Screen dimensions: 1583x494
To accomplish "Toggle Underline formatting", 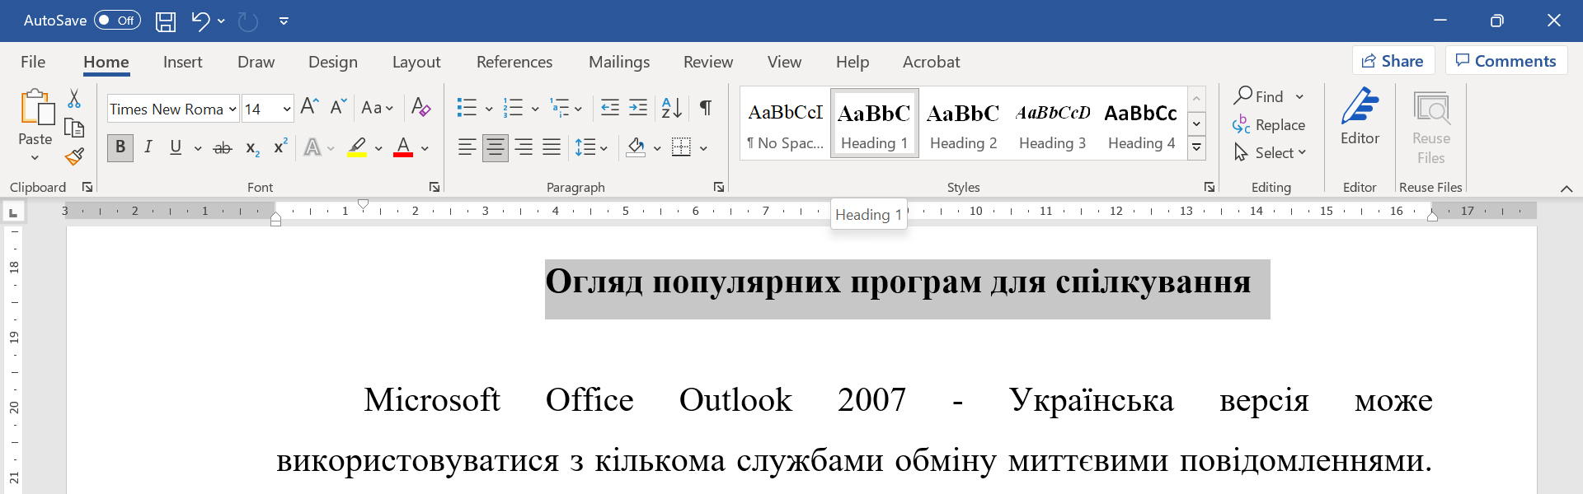I will click(x=176, y=147).
